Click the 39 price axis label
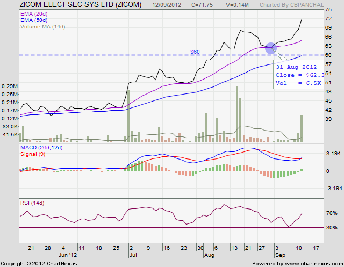The image size is (344, 267). 328,119
